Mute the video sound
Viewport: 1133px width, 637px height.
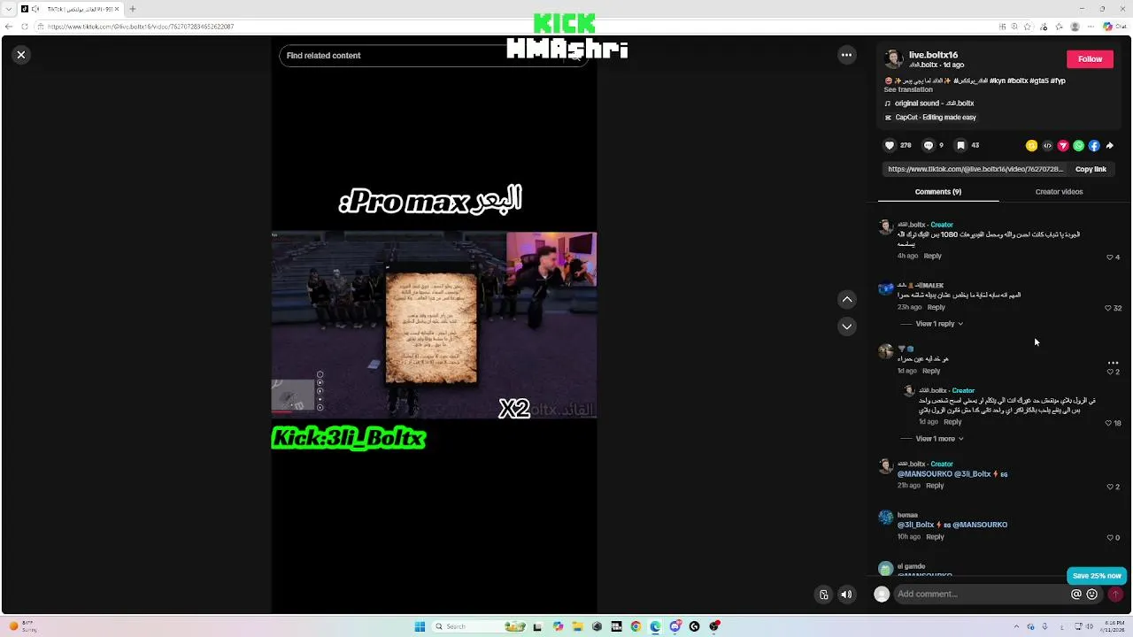coord(846,595)
